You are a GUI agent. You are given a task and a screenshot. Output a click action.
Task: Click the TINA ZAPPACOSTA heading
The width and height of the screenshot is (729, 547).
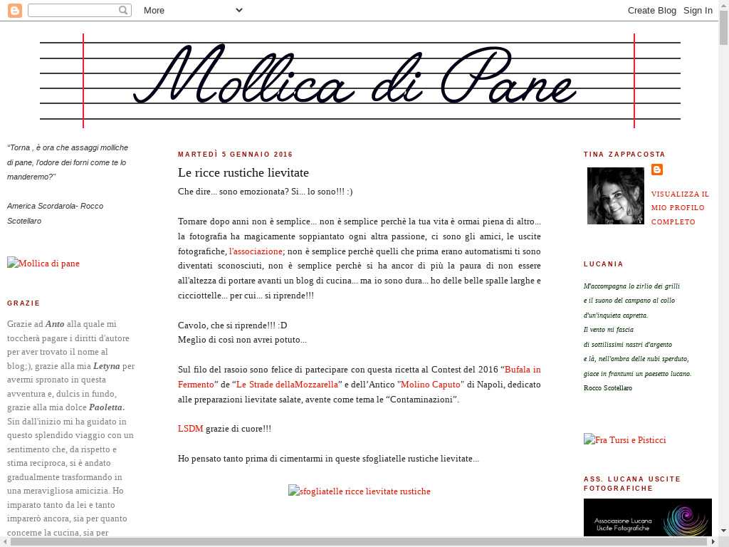coord(624,155)
